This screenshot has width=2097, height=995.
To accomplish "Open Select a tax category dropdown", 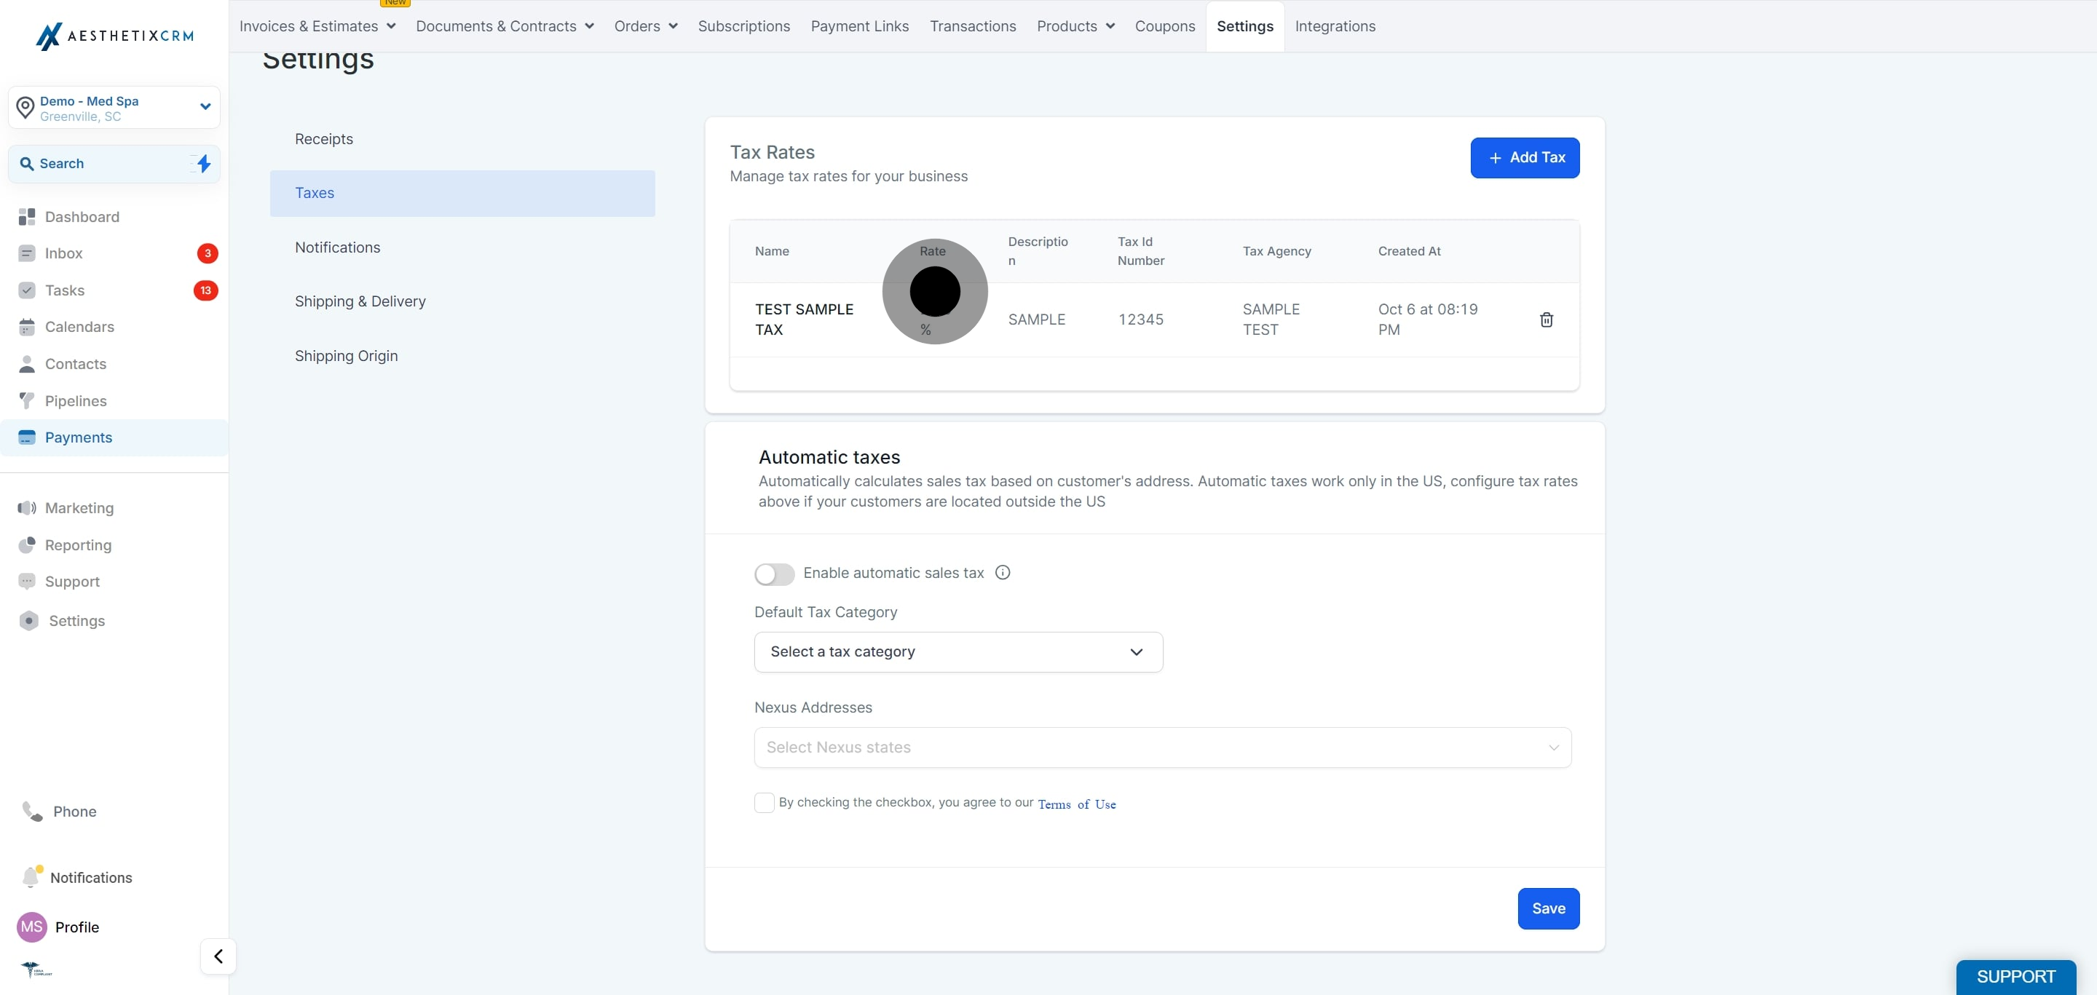I will click(958, 652).
